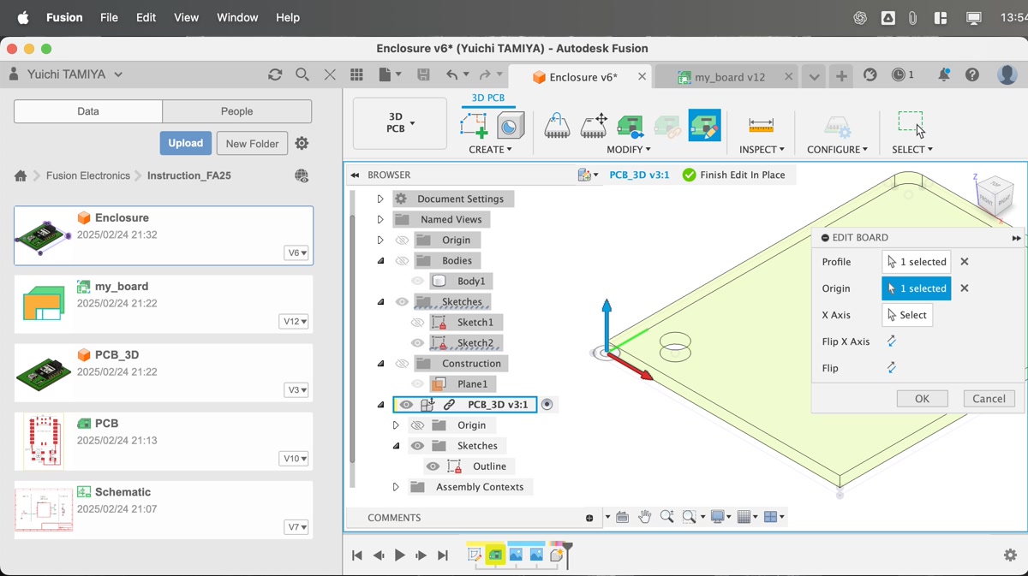Open Enclosure version V6 dropdown

[x=296, y=253]
